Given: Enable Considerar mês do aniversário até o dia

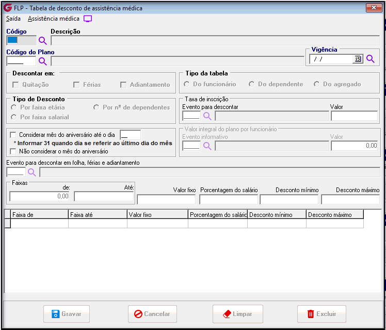Looking at the screenshot, I should [x=13, y=135].
